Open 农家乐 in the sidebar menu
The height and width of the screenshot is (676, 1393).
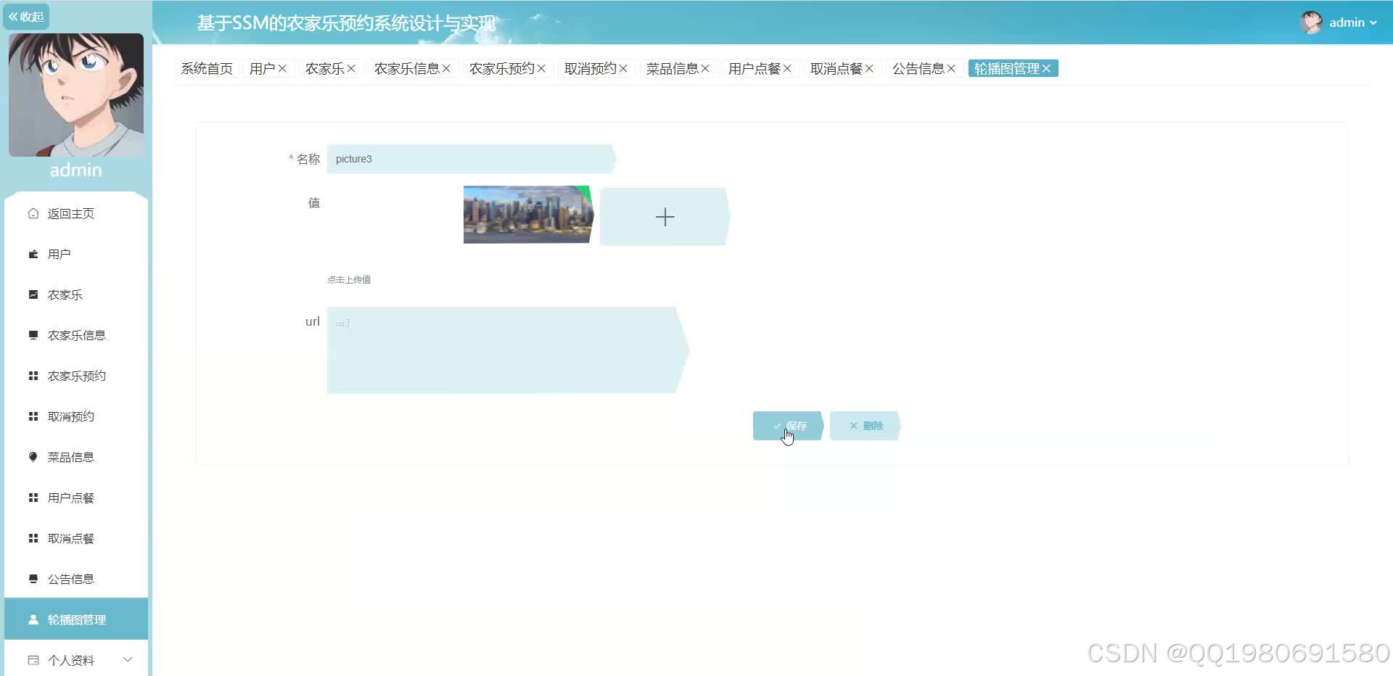click(x=76, y=294)
